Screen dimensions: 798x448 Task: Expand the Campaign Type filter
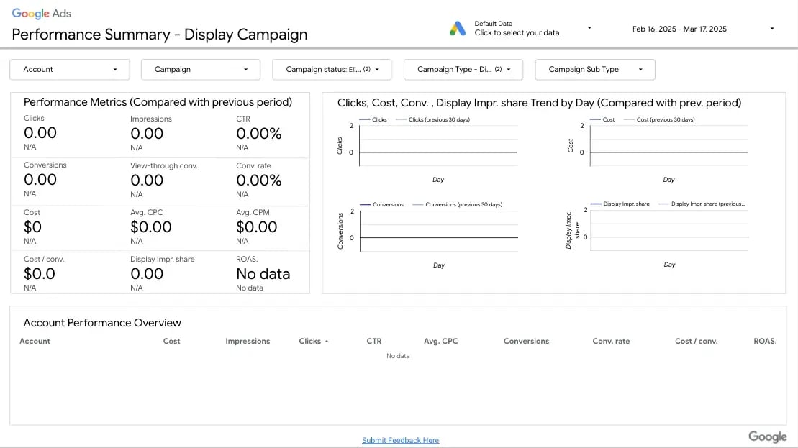click(x=463, y=69)
